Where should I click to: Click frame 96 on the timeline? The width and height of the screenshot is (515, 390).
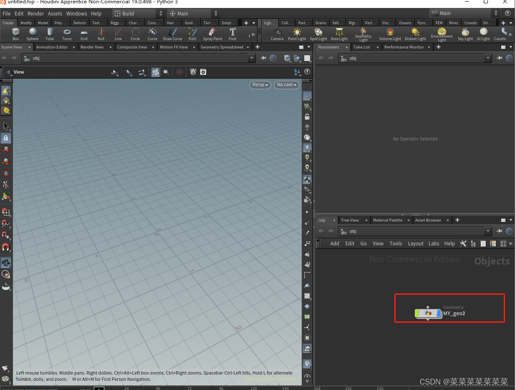[x=221, y=388]
